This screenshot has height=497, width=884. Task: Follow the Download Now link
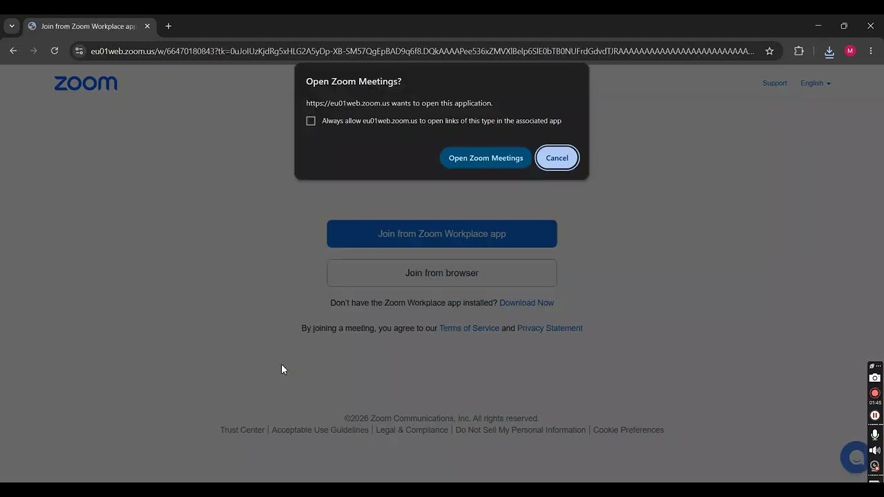coord(527,303)
